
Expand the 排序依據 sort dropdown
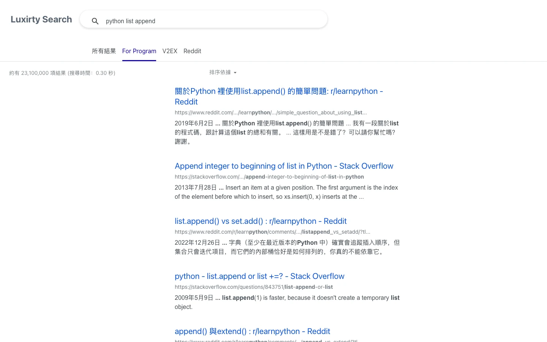click(x=223, y=72)
